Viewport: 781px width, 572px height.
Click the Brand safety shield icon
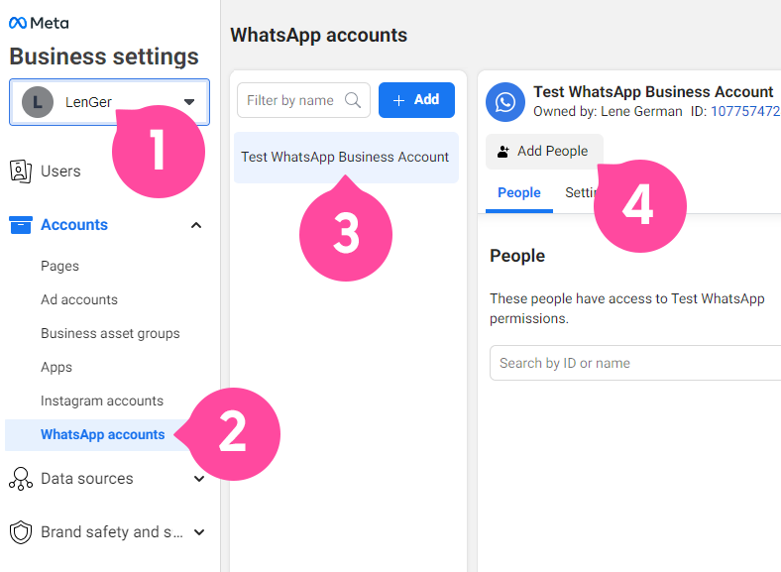[21, 532]
